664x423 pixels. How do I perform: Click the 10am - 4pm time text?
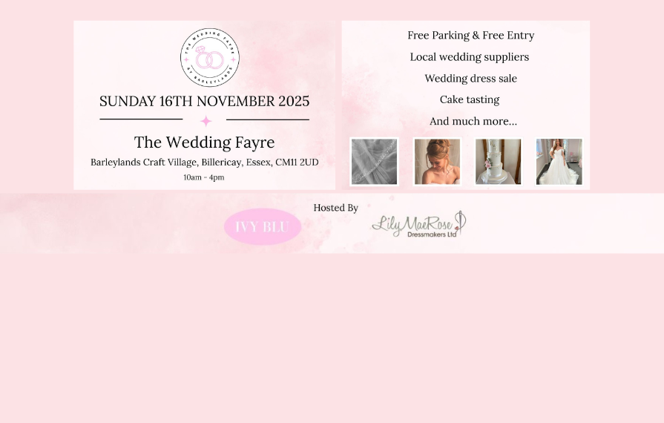point(204,177)
